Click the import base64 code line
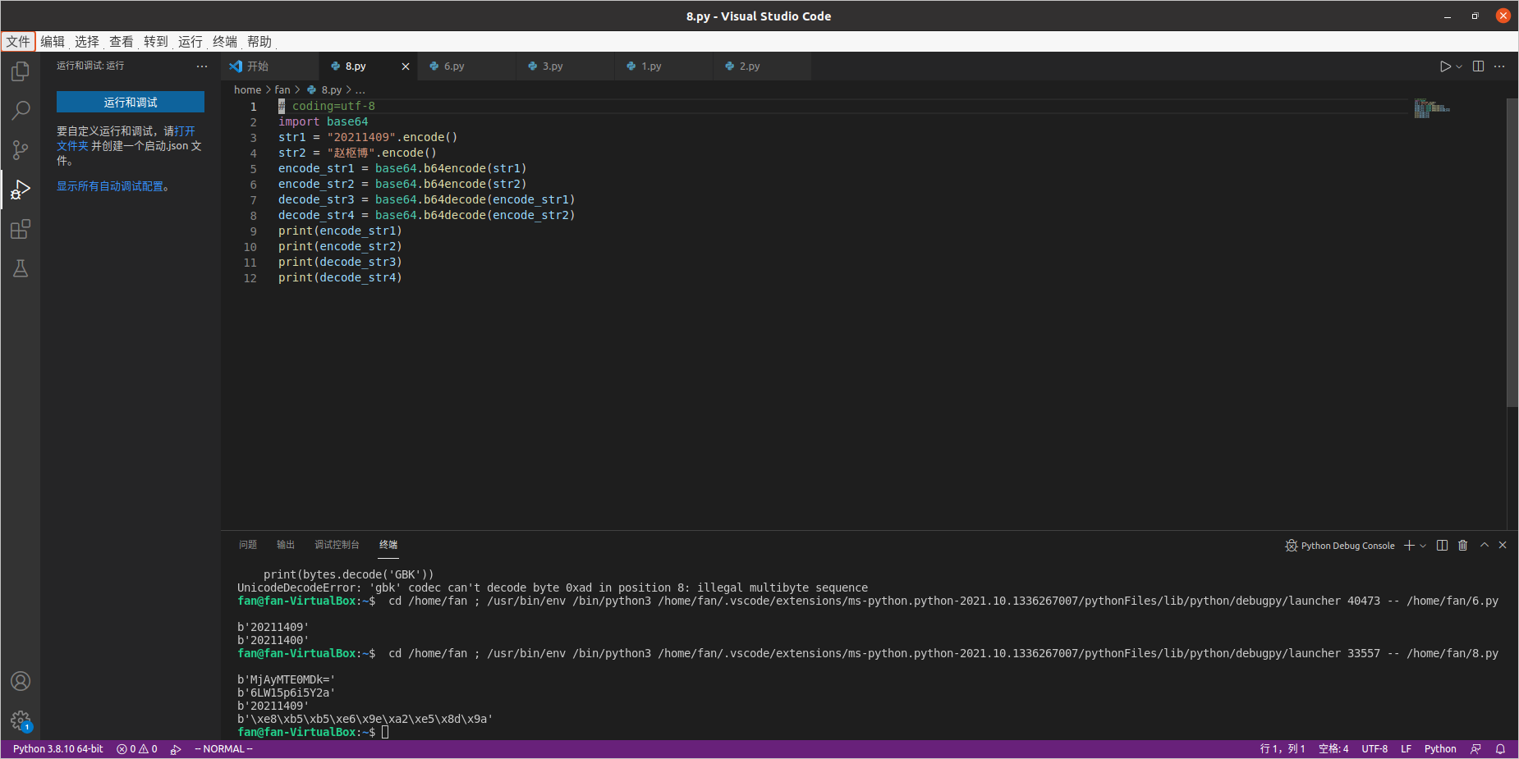 coord(324,121)
